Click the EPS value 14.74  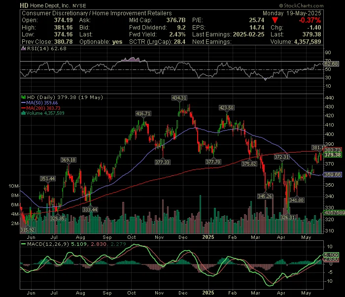[257, 28]
